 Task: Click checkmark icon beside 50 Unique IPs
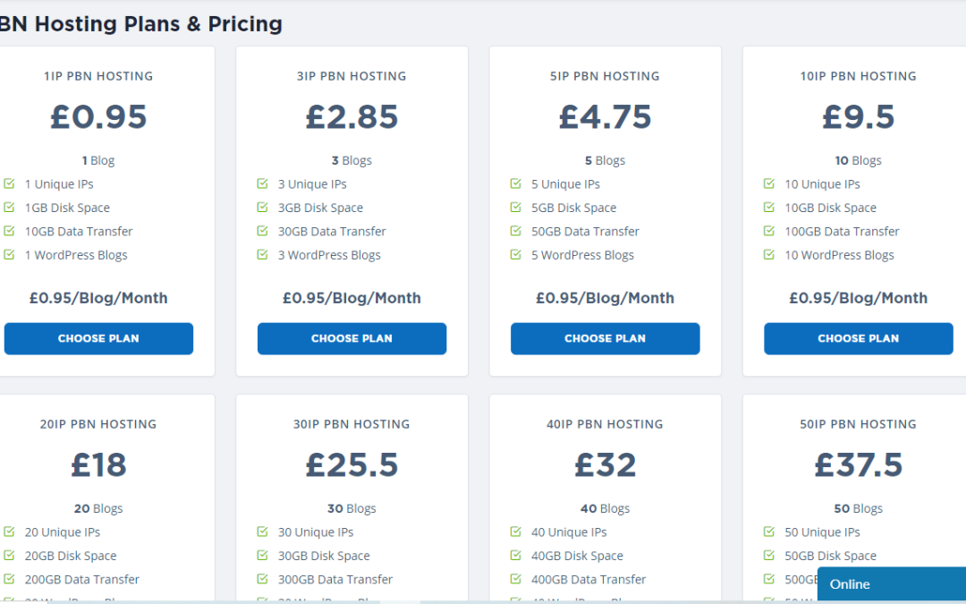coord(769,532)
